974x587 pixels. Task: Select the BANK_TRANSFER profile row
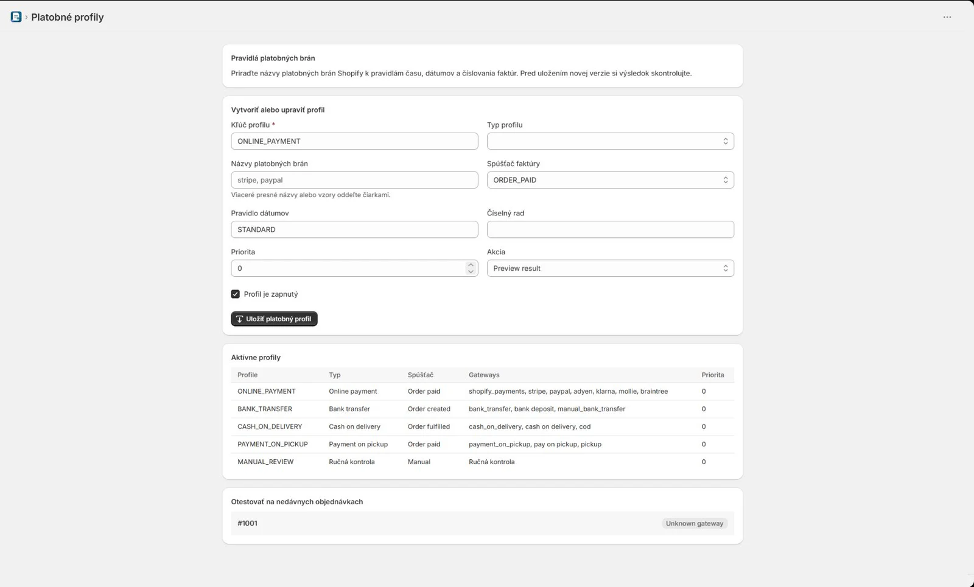click(x=482, y=409)
